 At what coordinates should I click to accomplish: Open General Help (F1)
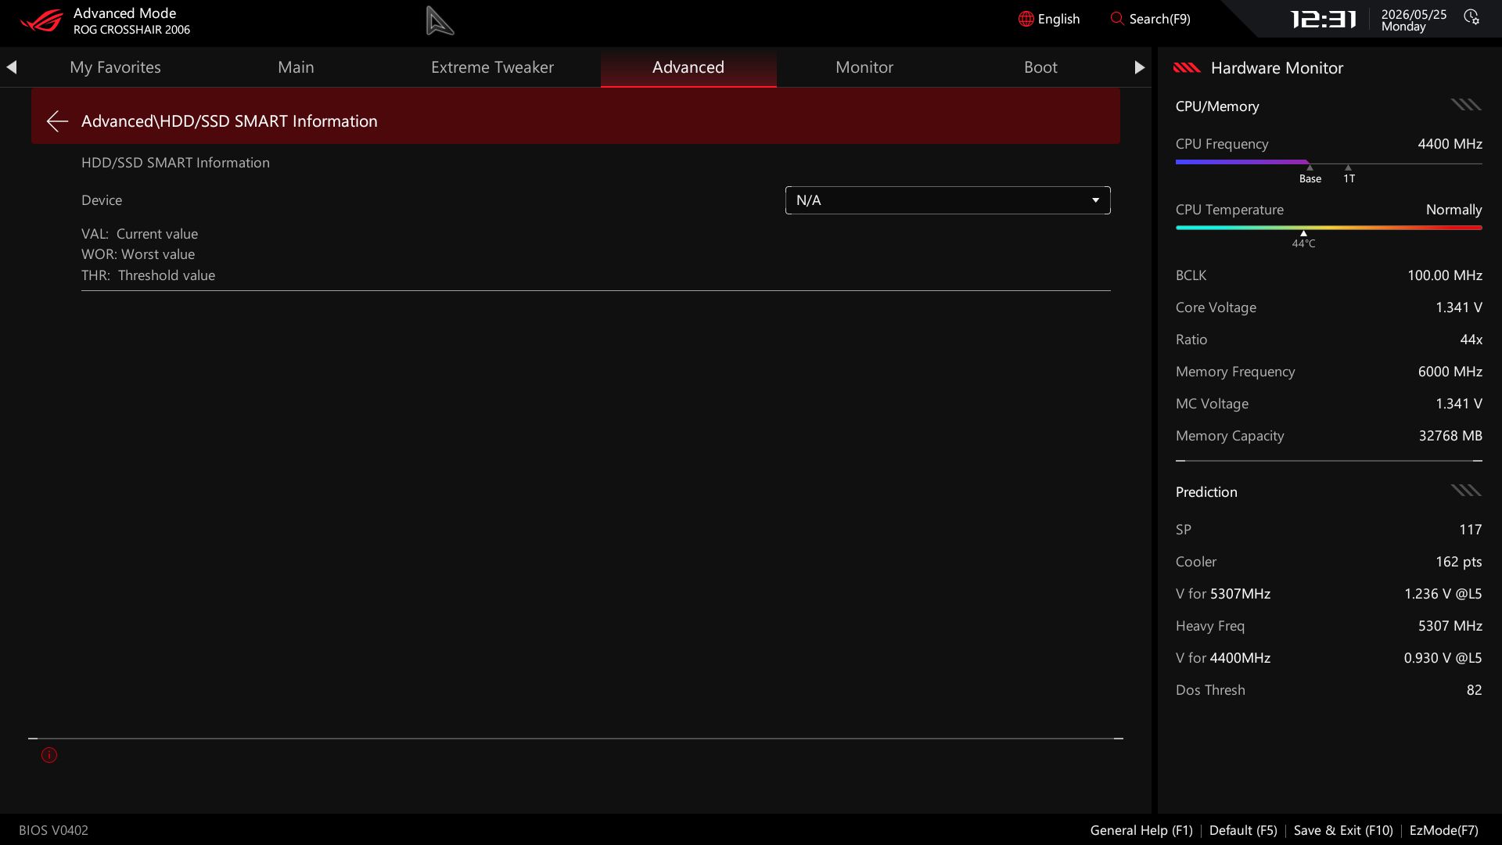click(1141, 830)
